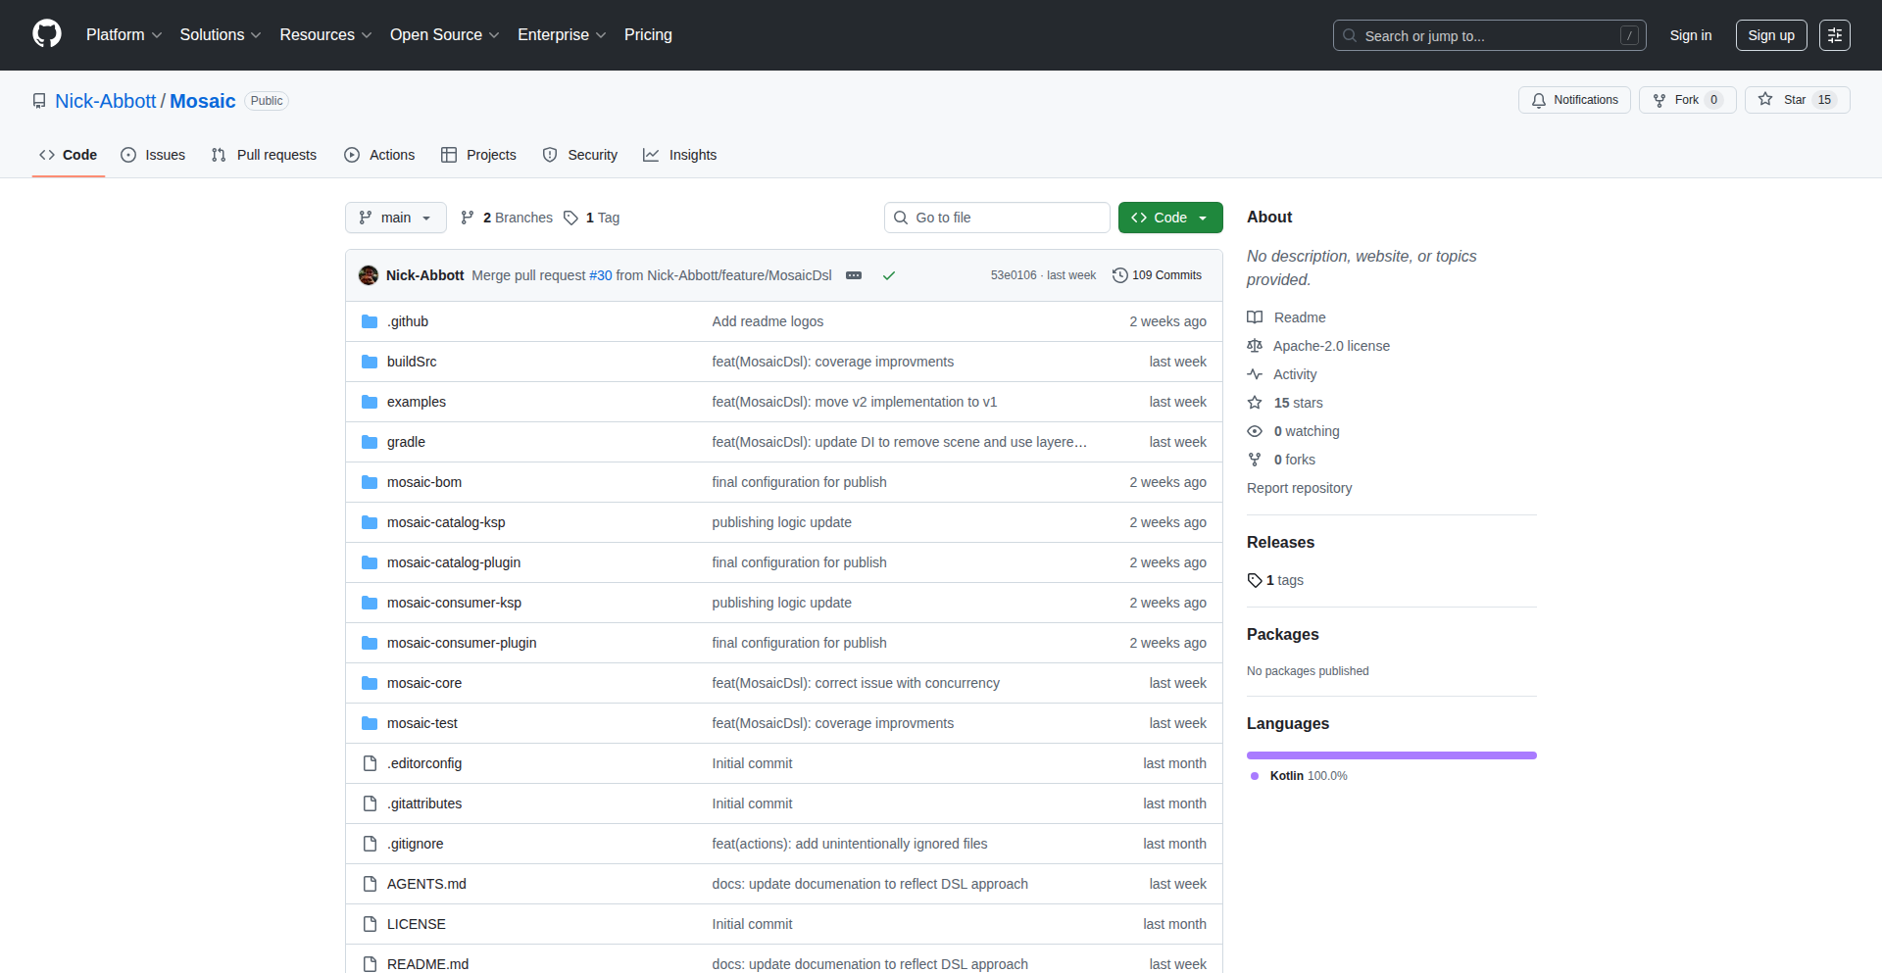Screen dimensions: 1882x973
Task: Open the .gitignore file
Action: [x=415, y=844]
